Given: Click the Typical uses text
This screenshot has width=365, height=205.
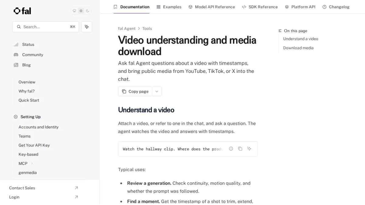Looking at the screenshot, I should [x=132, y=169].
